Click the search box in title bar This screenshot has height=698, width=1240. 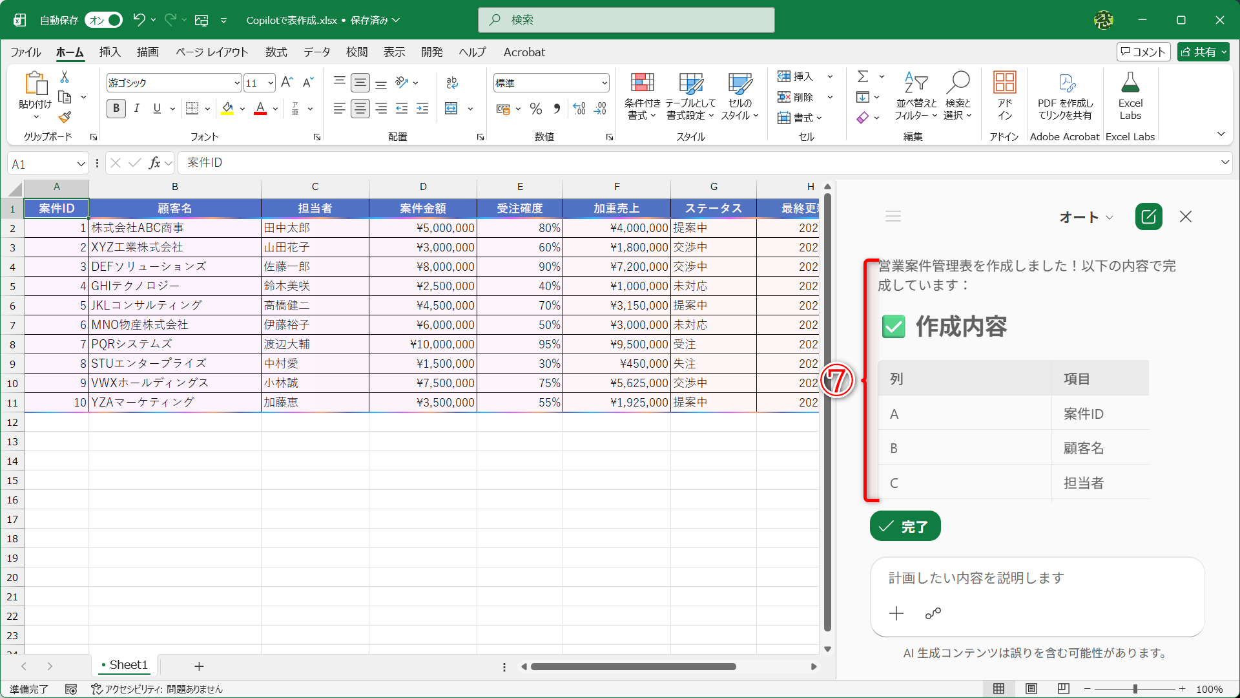tap(626, 20)
